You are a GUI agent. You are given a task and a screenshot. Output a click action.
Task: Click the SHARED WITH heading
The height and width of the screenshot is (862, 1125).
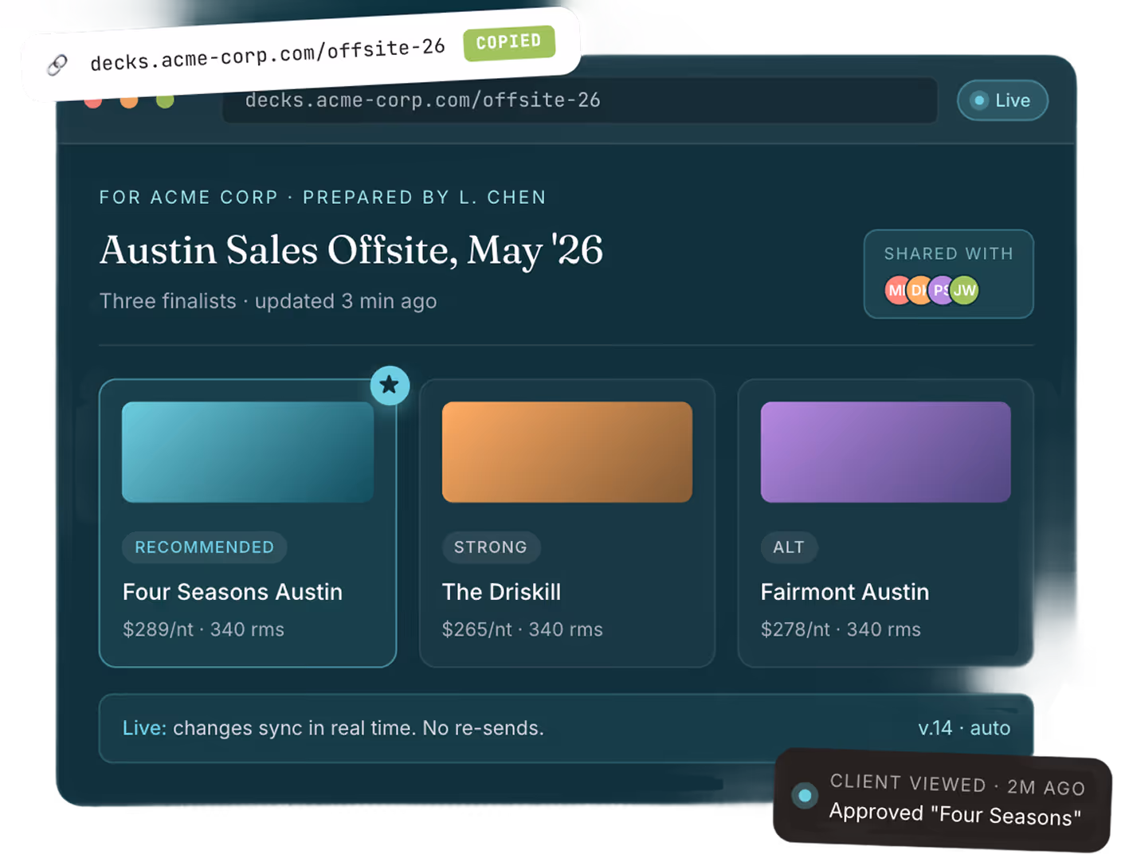click(x=949, y=253)
